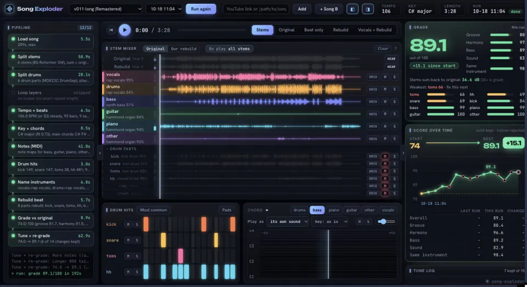Click the + Song B button
This screenshot has width=527, height=287.
[329, 9]
